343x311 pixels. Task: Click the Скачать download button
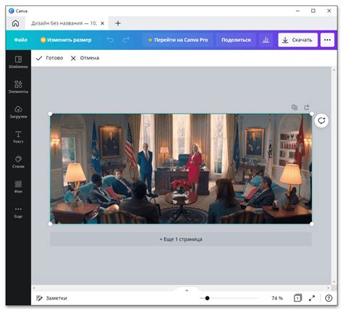click(x=297, y=40)
